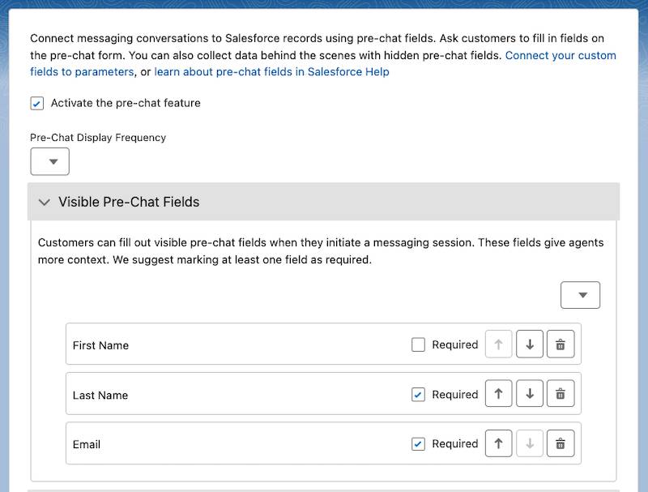Click the Activate the pre-chat feature label

pos(126,103)
